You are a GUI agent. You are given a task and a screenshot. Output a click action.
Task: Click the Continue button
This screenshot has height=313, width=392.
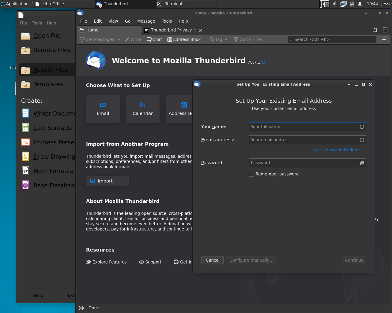[x=354, y=260]
